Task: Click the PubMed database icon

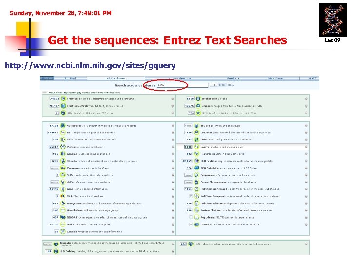Action: [x=63, y=98]
